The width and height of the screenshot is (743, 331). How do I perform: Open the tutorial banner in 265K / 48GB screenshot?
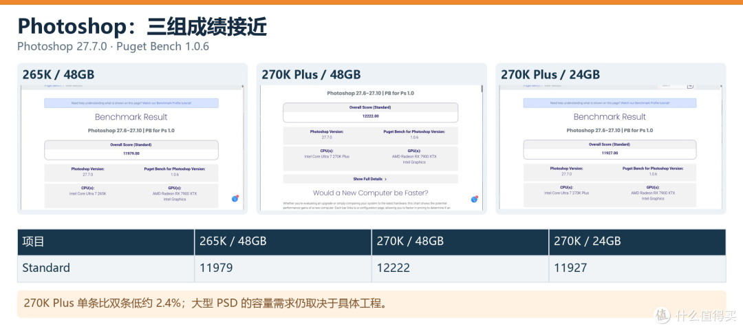click(131, 103)
